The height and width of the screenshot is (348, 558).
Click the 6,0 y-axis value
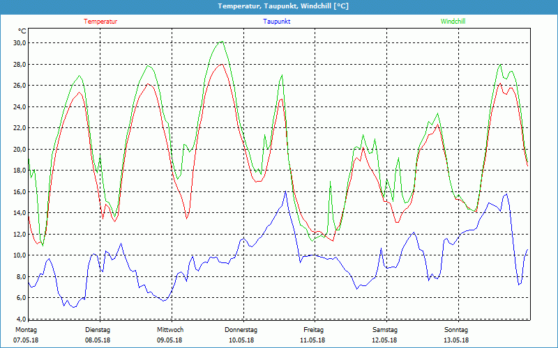[x=21, y=298]
